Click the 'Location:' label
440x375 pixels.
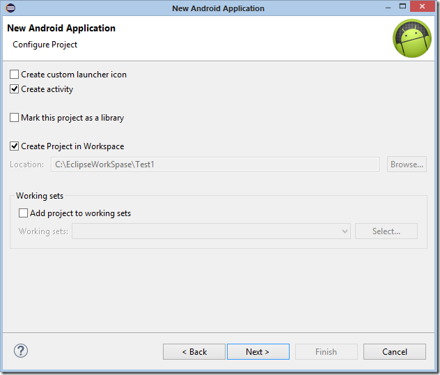27,164
